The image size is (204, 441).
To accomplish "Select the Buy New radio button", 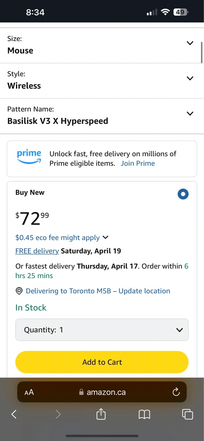I will [183, 194].
